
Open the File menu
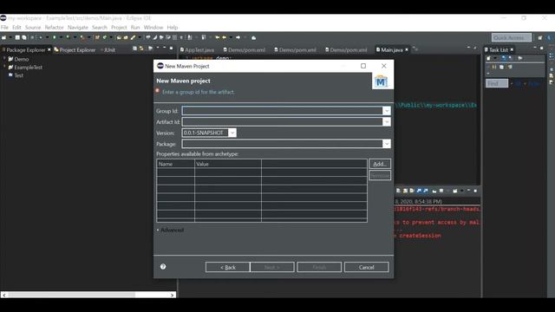point(4,27)
